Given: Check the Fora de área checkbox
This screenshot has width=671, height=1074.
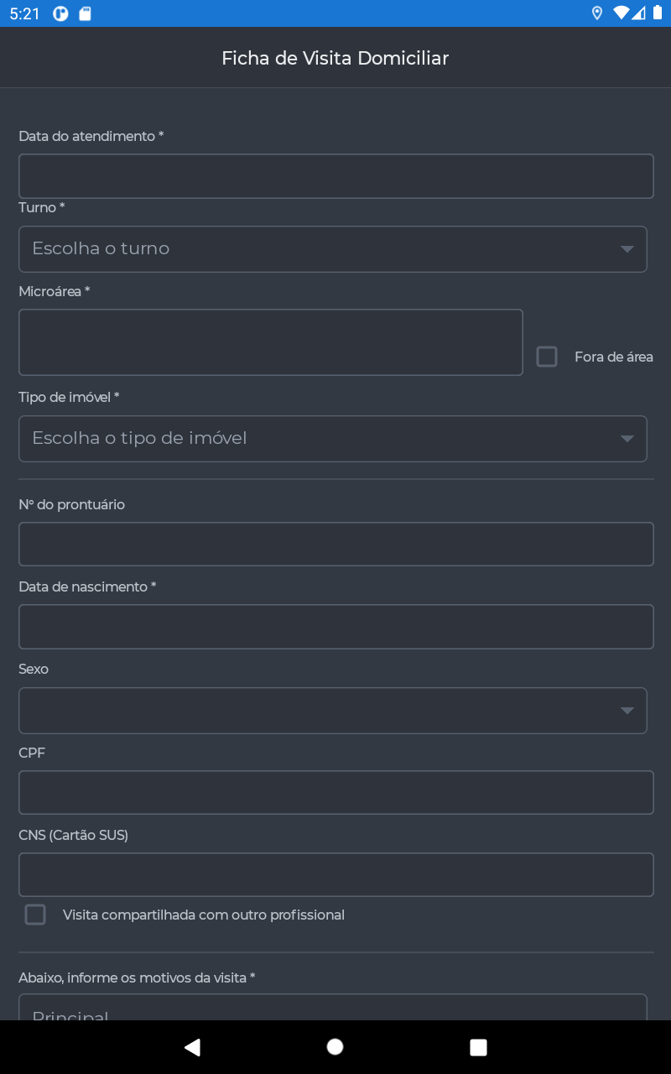Looking at the screenshot, I should pos(547,357).
